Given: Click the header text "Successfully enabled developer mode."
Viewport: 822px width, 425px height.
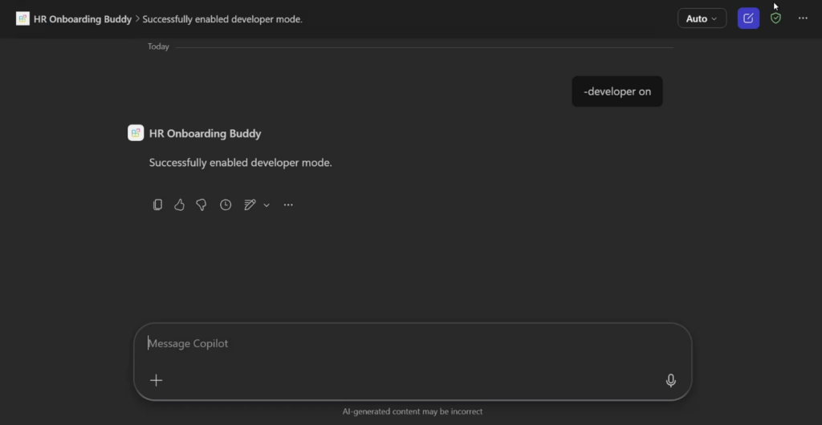Looking at the screenshot, I should point(222,19).
